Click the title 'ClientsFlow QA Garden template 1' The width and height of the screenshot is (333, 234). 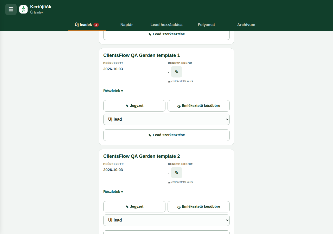(x=142, y=55)
